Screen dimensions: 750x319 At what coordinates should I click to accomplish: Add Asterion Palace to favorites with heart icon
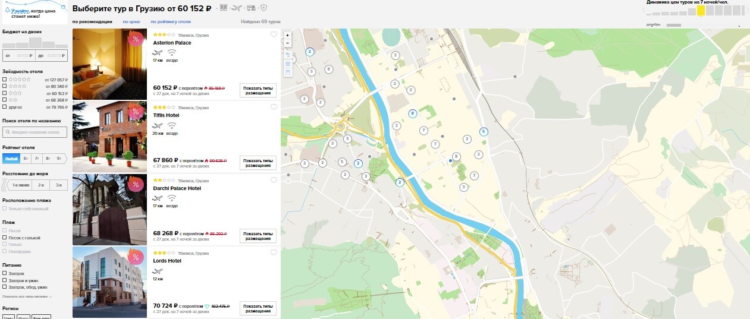[274, 34]
